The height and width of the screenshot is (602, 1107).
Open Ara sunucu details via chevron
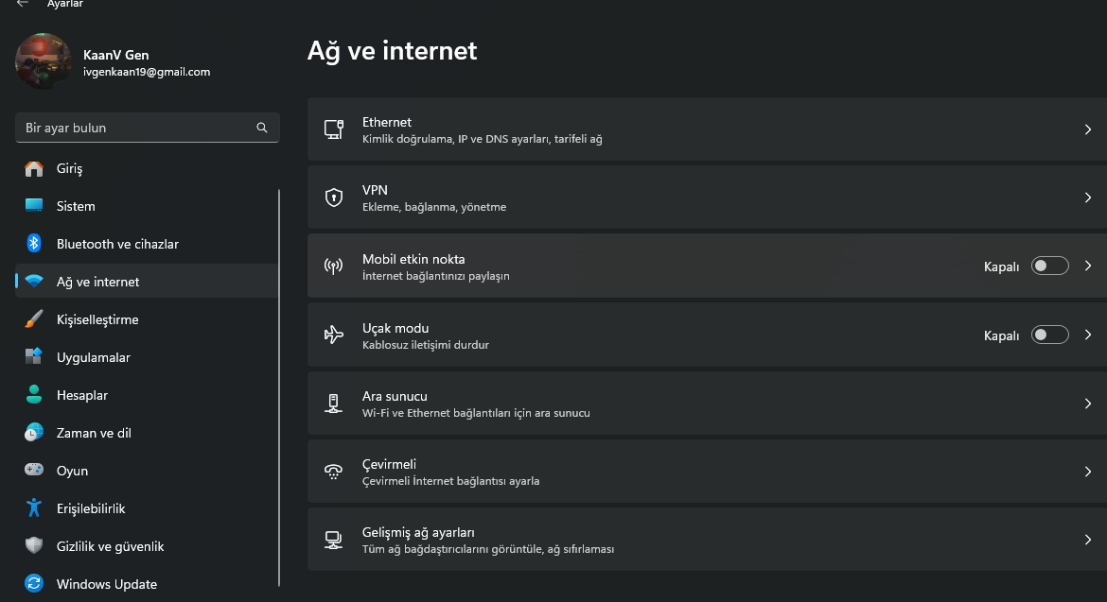click(x=1088, y=404)
